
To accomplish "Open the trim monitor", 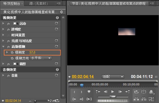I will [x=151, y=99].
